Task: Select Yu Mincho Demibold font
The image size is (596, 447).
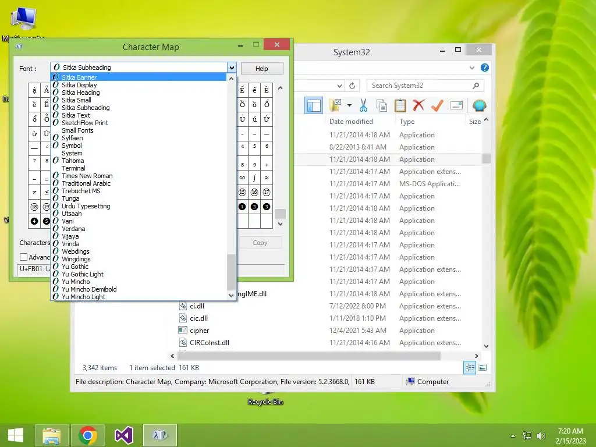Action: pyautogui.click(x=139, y=289)
